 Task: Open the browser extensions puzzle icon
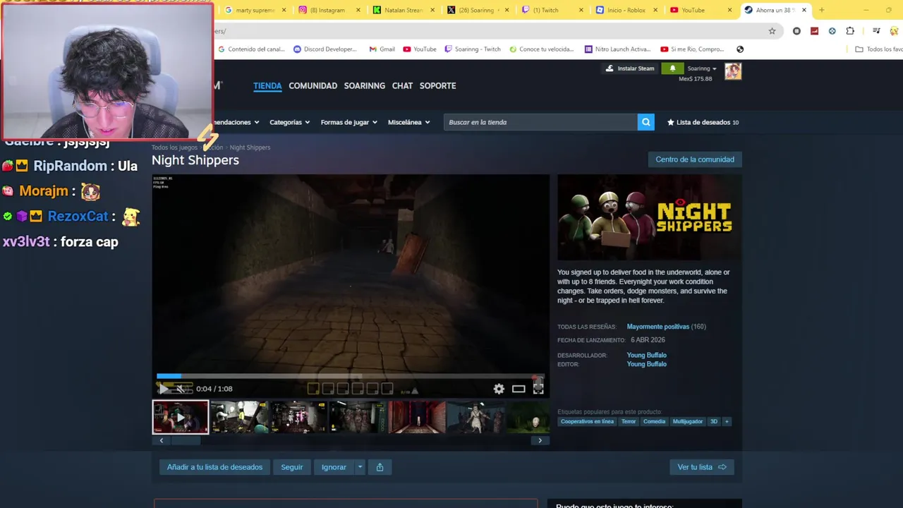click(850, 31)
